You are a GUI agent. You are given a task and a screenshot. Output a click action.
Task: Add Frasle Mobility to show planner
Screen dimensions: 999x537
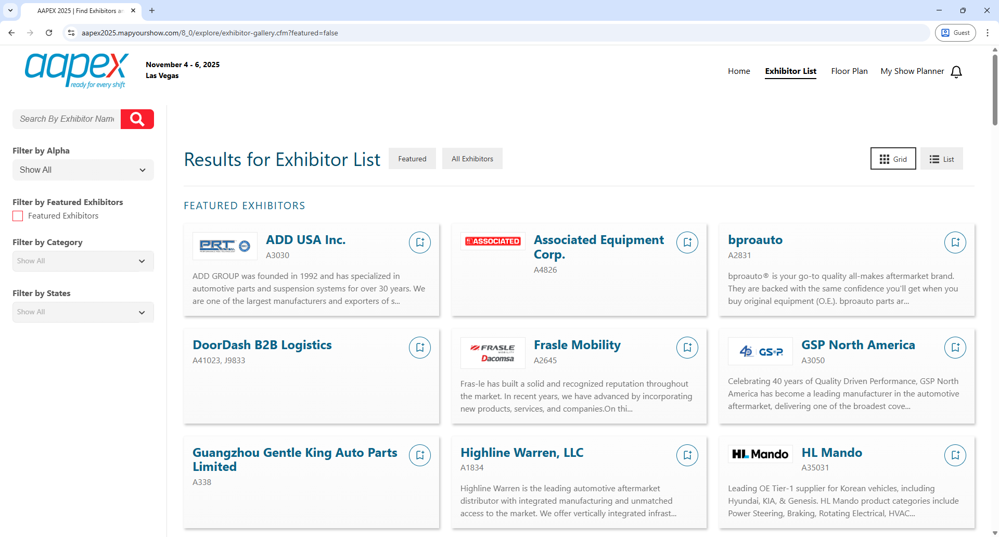687,347
